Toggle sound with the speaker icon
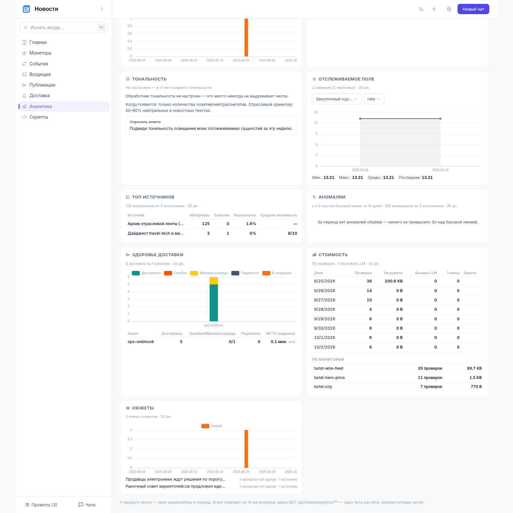This screenshot has height=513, width=513. pos(435,9)
